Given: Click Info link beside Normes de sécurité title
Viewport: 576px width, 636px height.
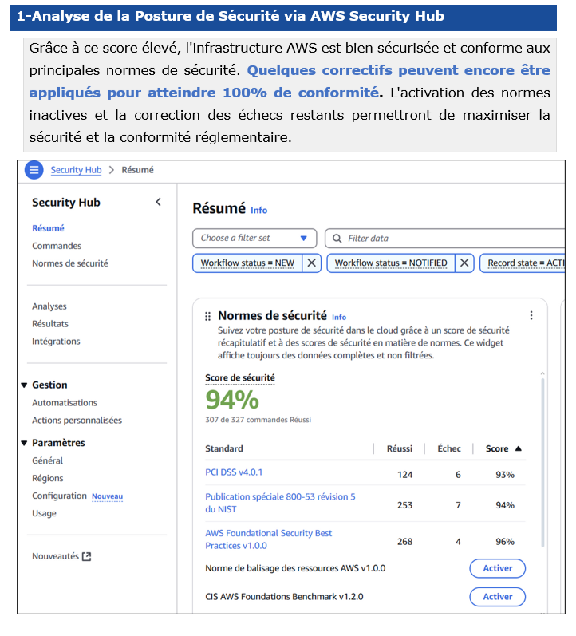Looking at the screenshot, I should coord(339,317).
